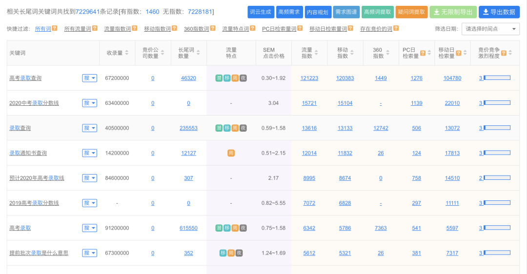Sort table by 收录量 column arrows

coord(127,53)
